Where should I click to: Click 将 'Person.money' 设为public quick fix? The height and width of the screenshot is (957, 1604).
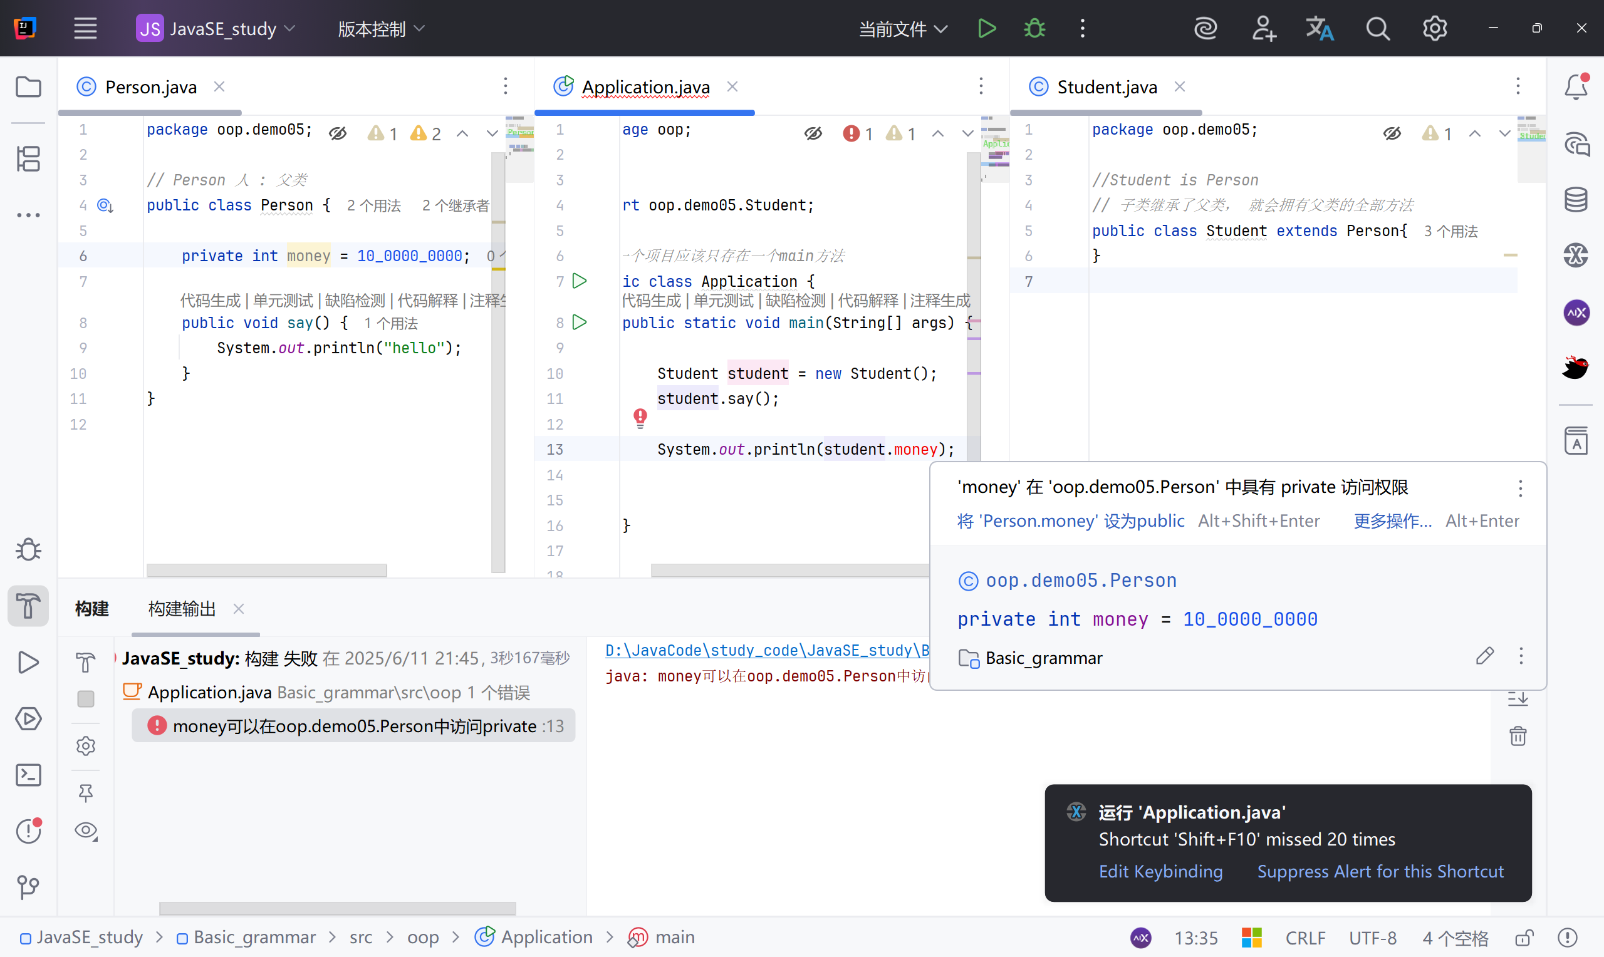[x=1071, y=520]
